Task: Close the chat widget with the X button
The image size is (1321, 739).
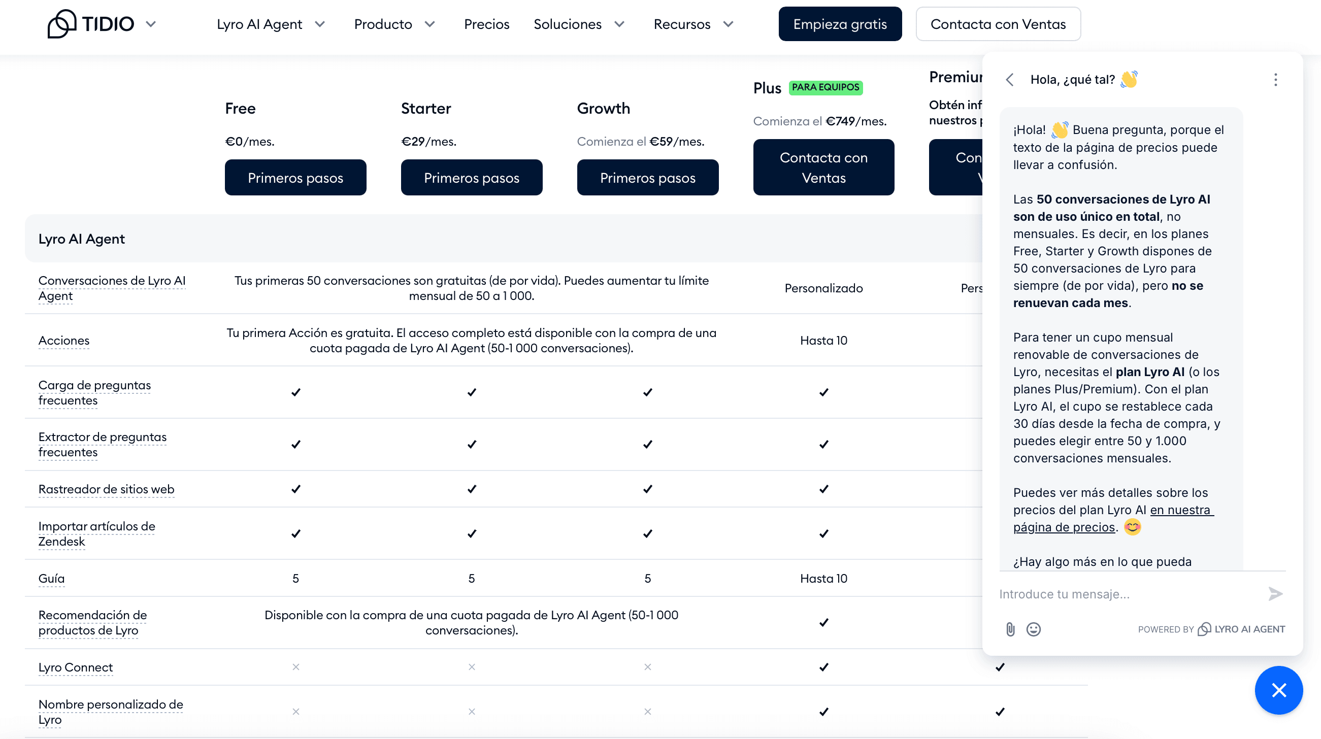Action: point(1278,690)
